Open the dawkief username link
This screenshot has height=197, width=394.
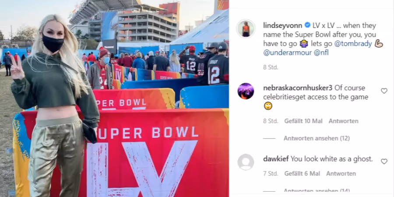point(276,159)
